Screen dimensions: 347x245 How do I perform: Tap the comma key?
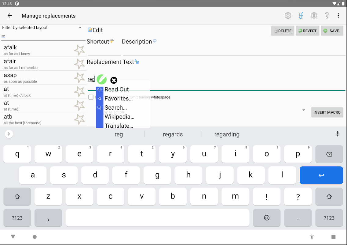click(48, 218)
